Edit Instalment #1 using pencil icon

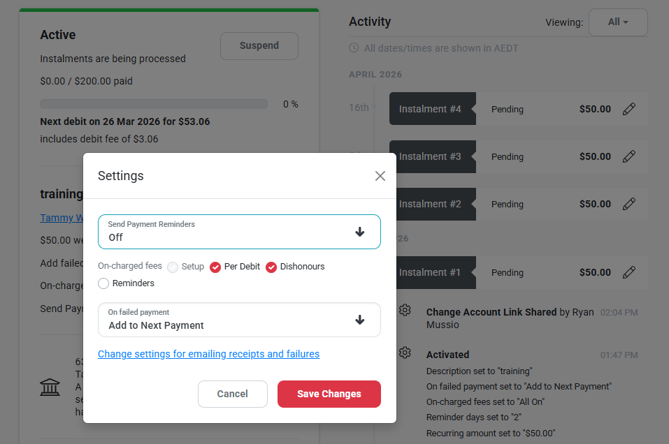point(629,272)
